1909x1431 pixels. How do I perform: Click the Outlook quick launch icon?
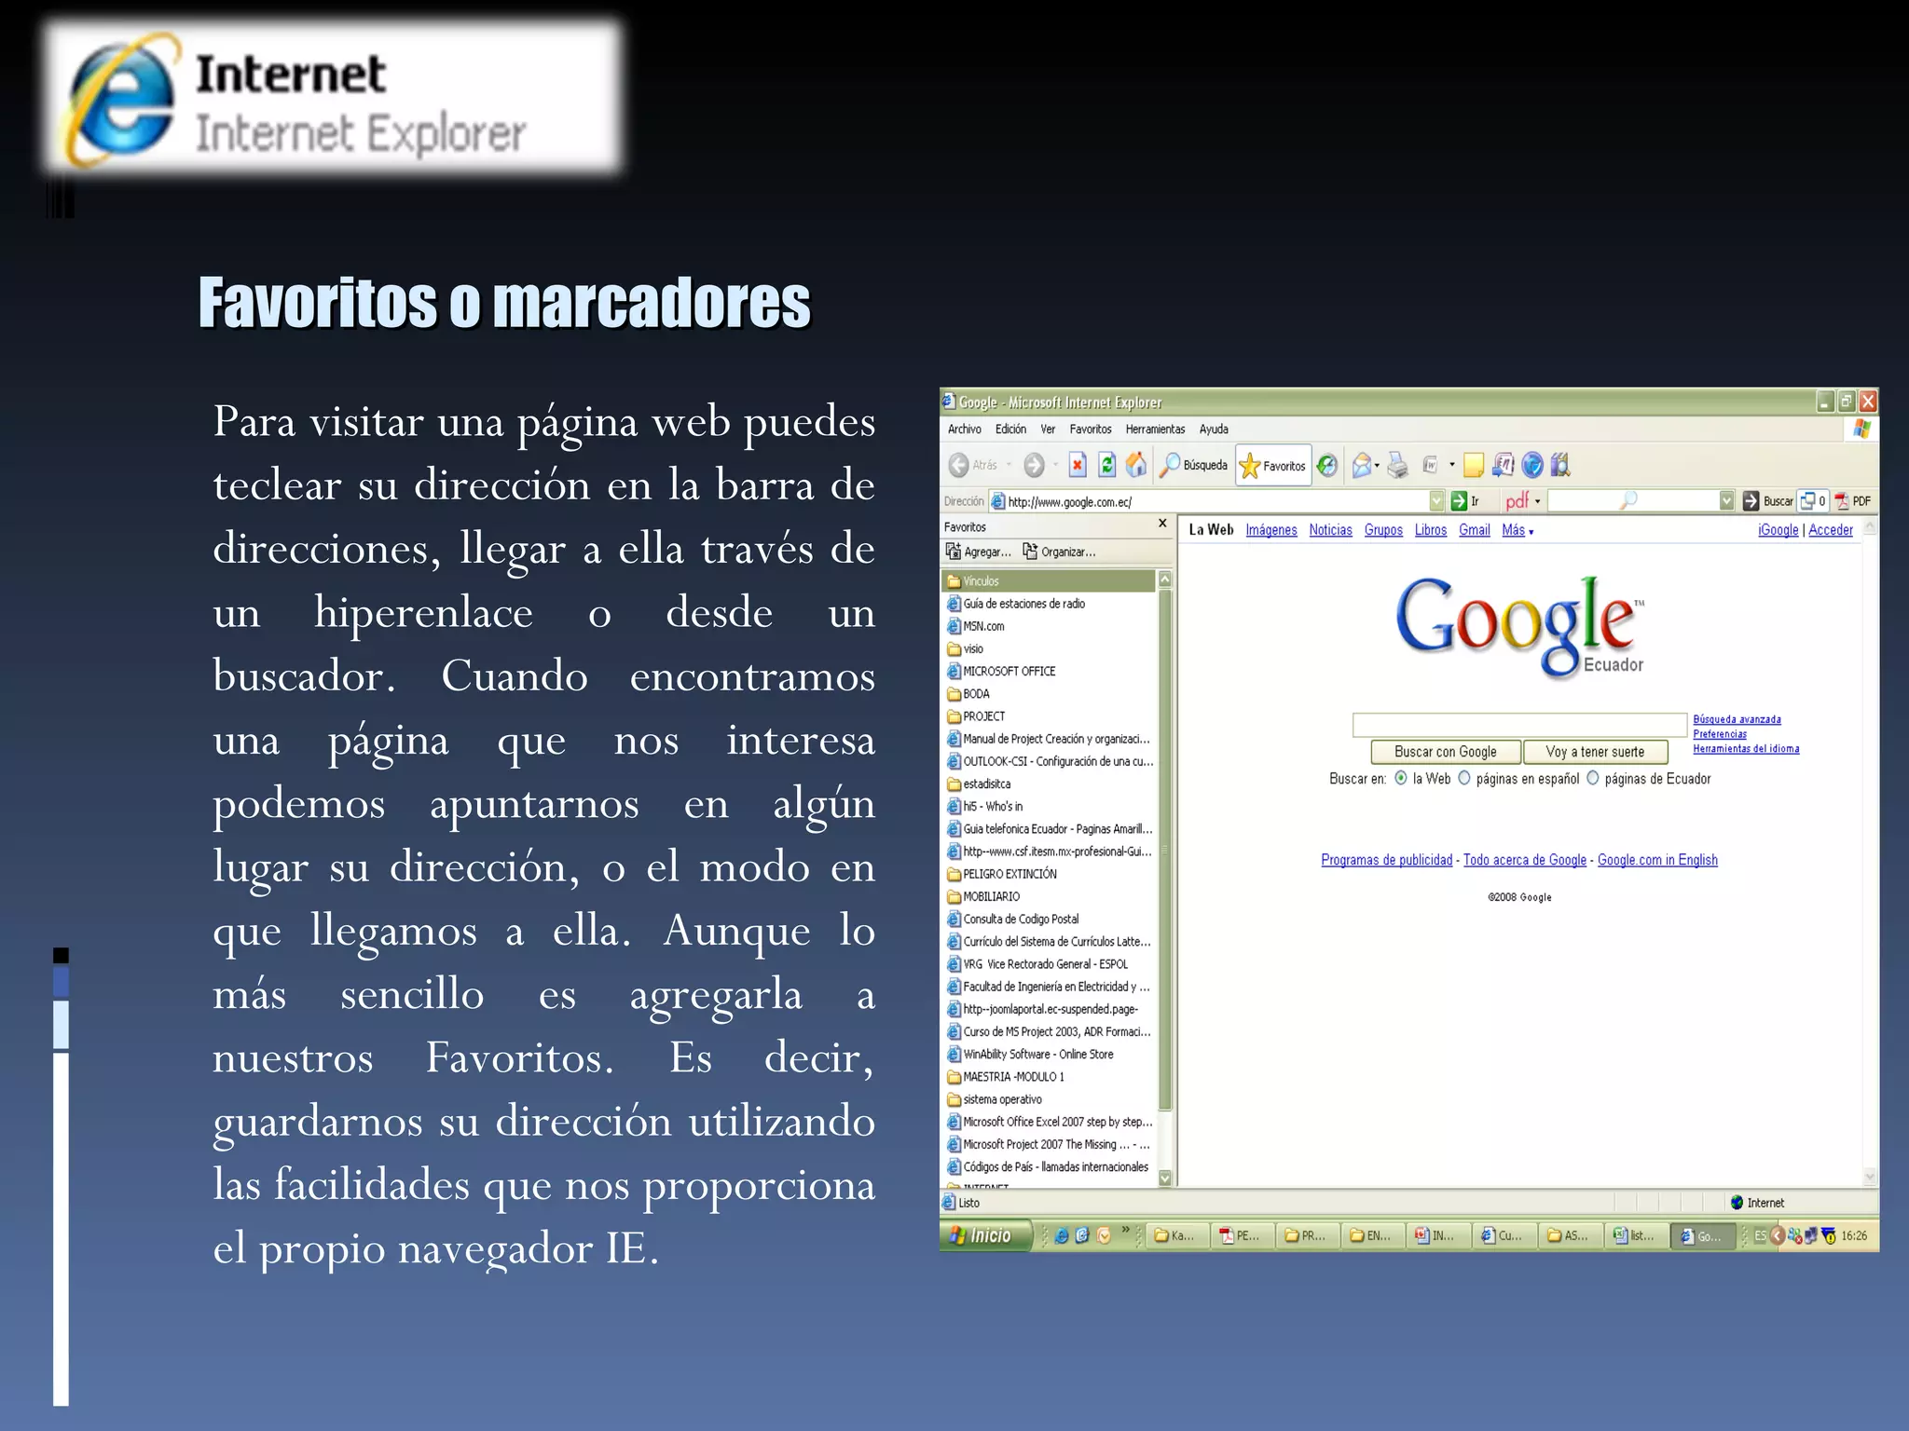click(1104, 1236)
